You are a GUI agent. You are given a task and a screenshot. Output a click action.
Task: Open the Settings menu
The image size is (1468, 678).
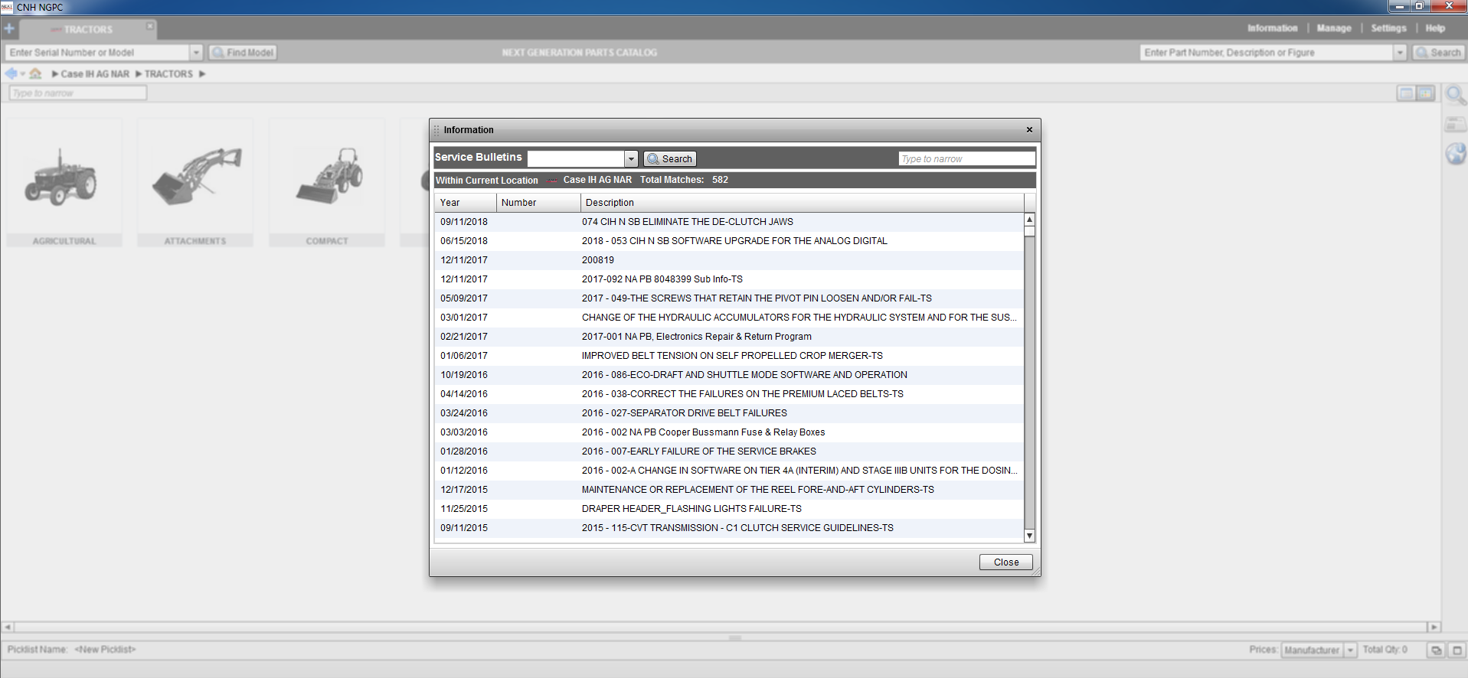[1388, 28]
